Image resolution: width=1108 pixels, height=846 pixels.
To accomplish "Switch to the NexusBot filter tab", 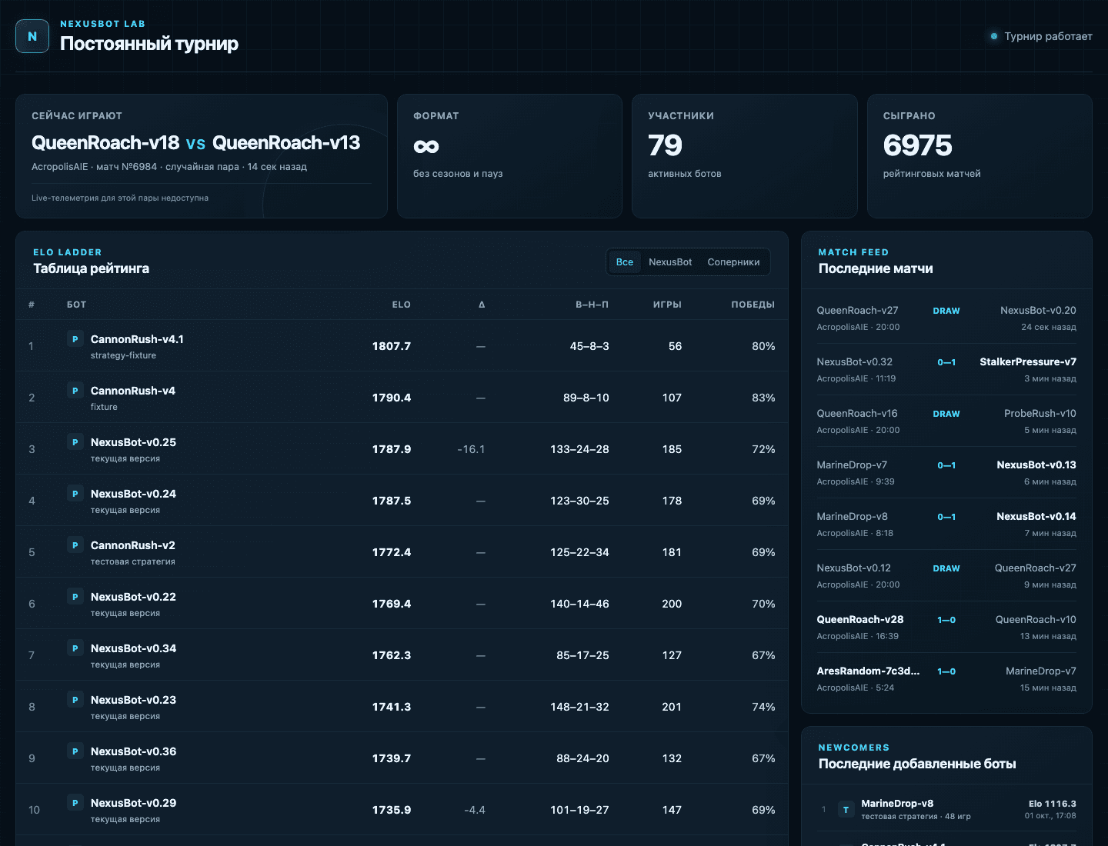I will pos(670,262).
